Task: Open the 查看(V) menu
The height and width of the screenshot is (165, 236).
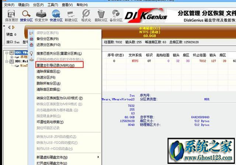Action: 67,5
